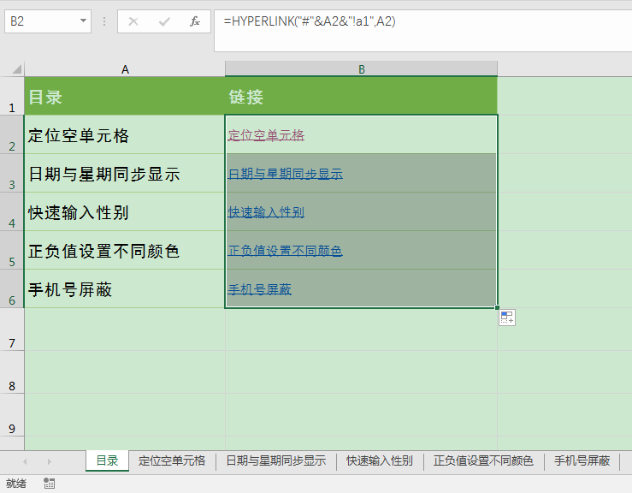632x493 pixels.
Task: Switch to the 快速输入性别 sheet tab
Action: pos(380,460)
